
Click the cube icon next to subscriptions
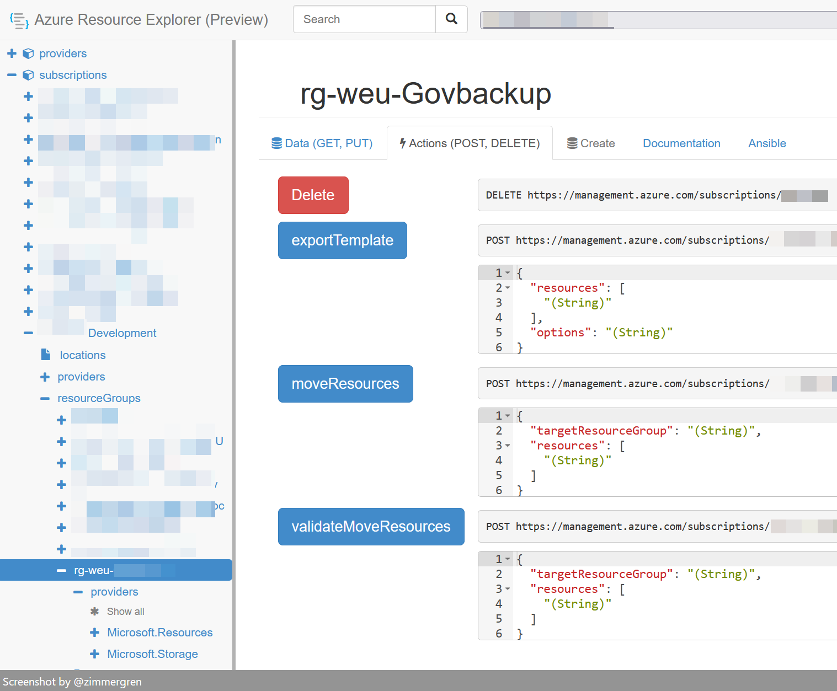point(28,75)
